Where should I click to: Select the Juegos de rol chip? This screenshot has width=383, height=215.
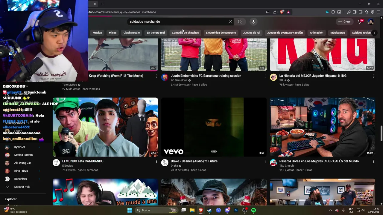click(x=252, y=33)
